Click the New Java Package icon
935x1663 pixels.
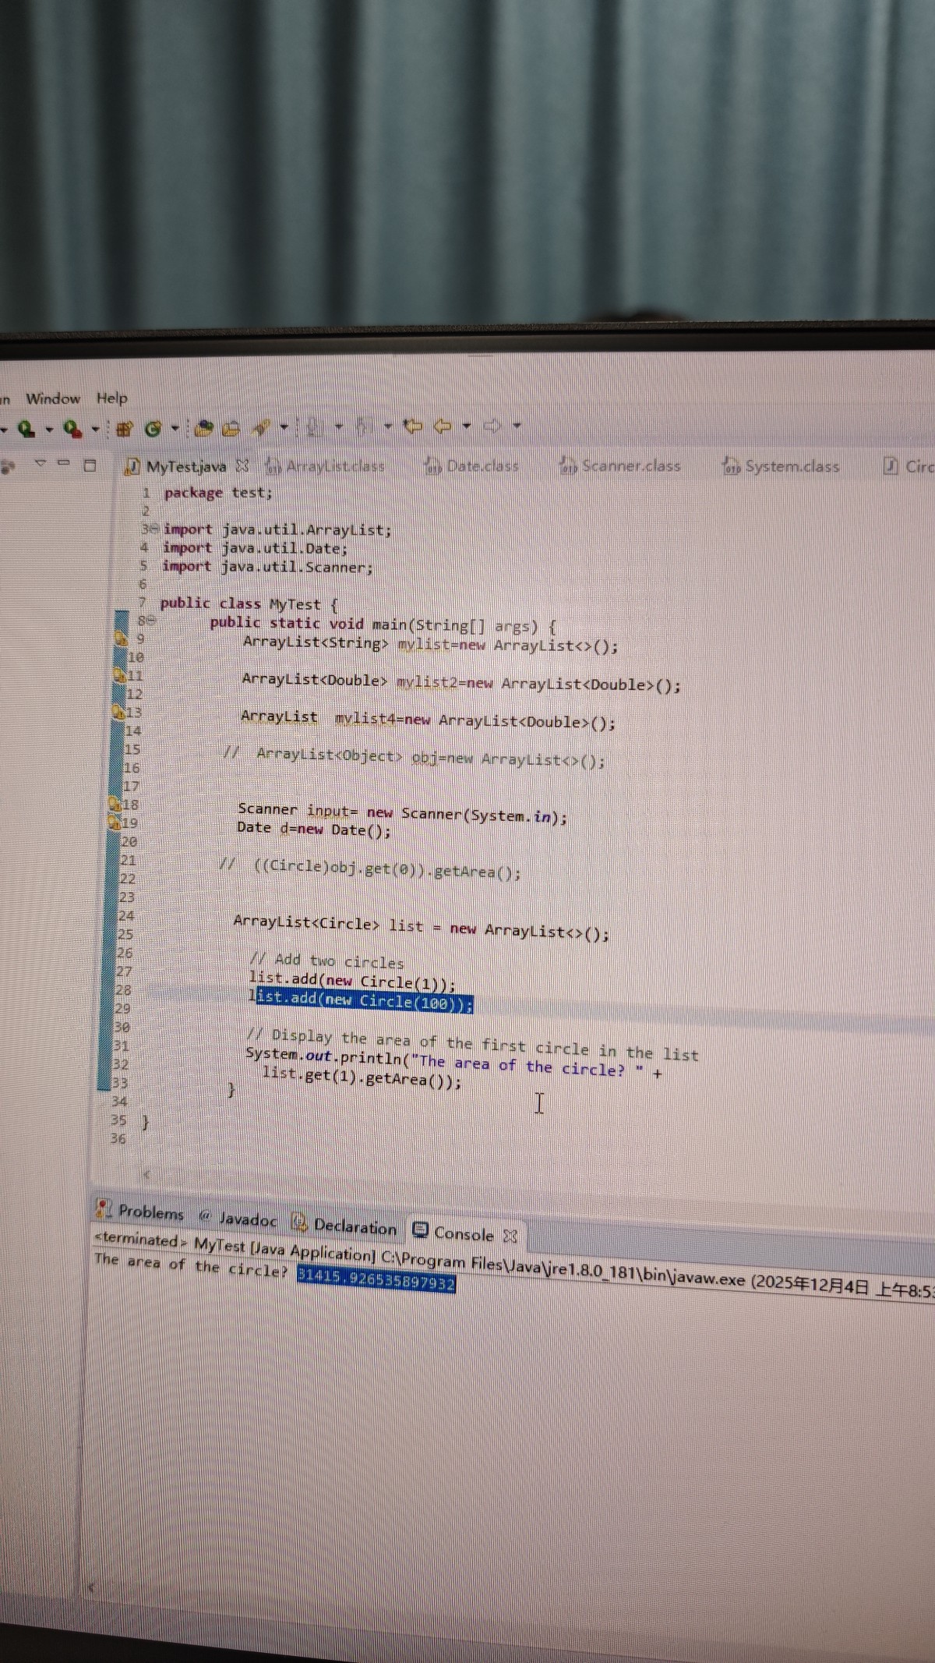124,427
